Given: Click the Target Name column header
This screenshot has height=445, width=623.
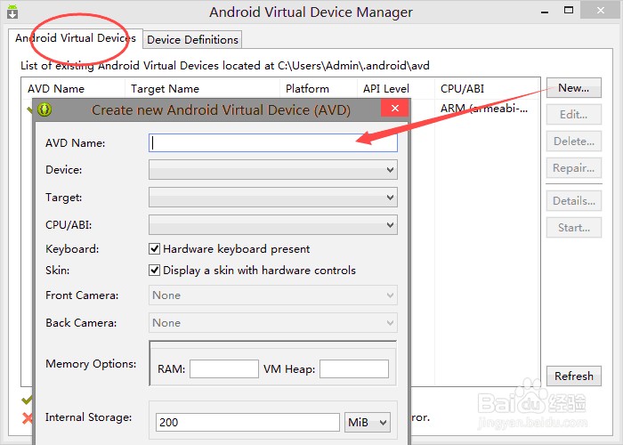Looking at the screenshot, I should coord(202,89).
